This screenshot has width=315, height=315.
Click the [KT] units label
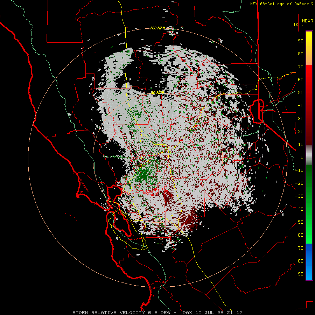pyautogui.click(x=299, y=24)
